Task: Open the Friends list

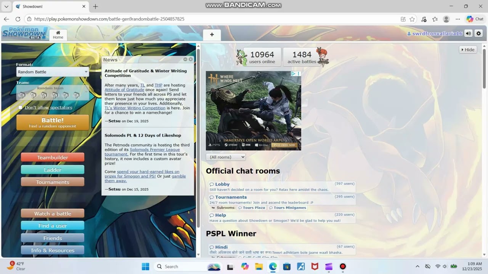Action: (x=53, y=238)
